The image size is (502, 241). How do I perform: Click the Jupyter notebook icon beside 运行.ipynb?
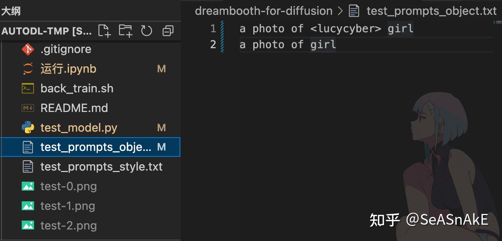(28, 69)
